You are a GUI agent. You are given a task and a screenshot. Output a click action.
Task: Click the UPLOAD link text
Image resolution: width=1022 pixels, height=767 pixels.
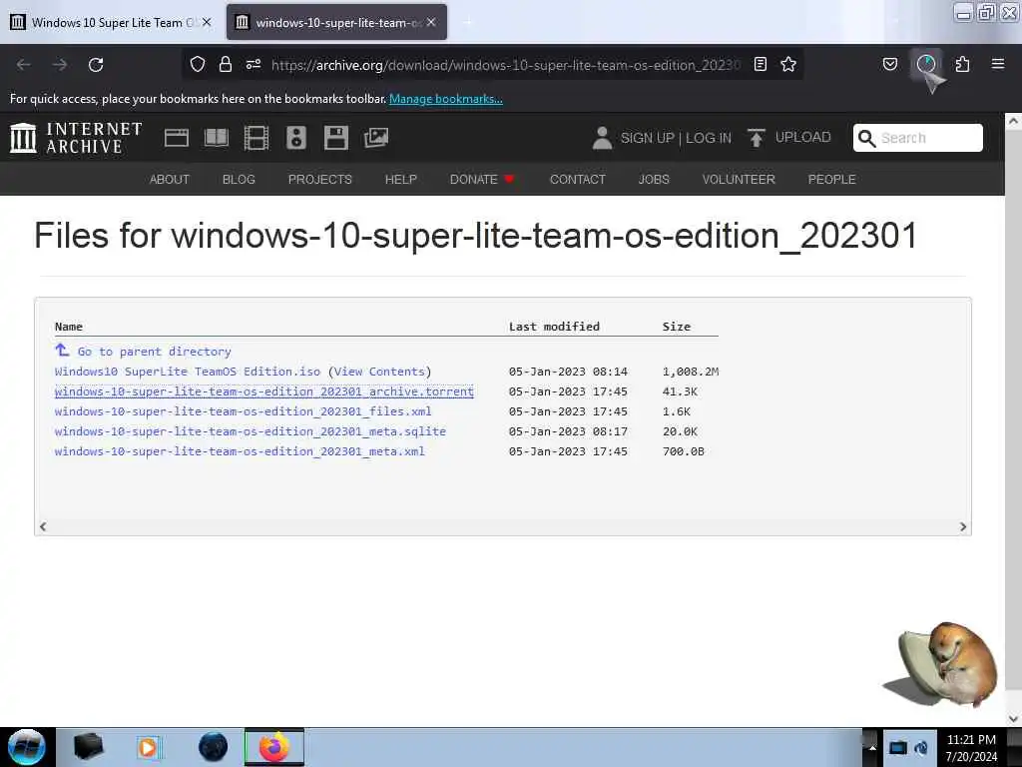click(803, 138)
